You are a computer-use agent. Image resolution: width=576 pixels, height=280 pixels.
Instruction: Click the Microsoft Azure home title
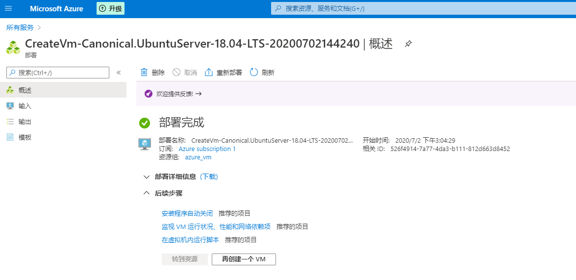tap(56, 8)
